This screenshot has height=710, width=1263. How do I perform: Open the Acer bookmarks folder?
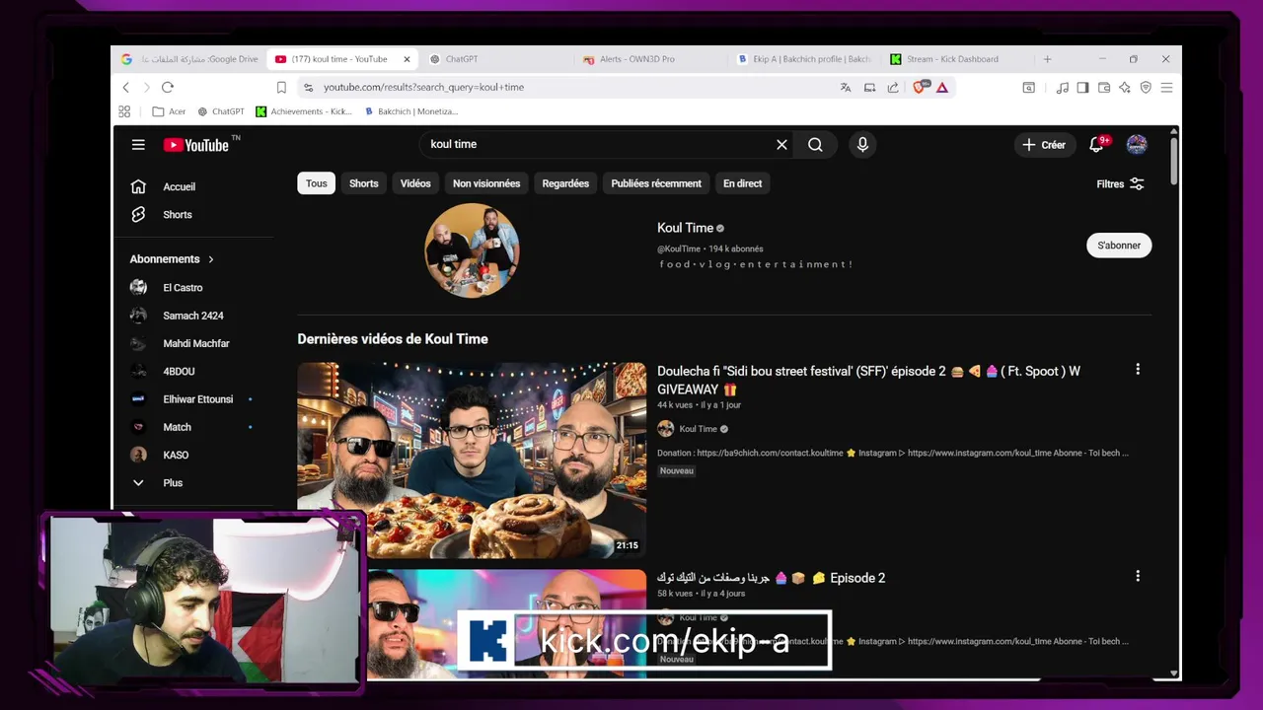click(x=169, y=111)
